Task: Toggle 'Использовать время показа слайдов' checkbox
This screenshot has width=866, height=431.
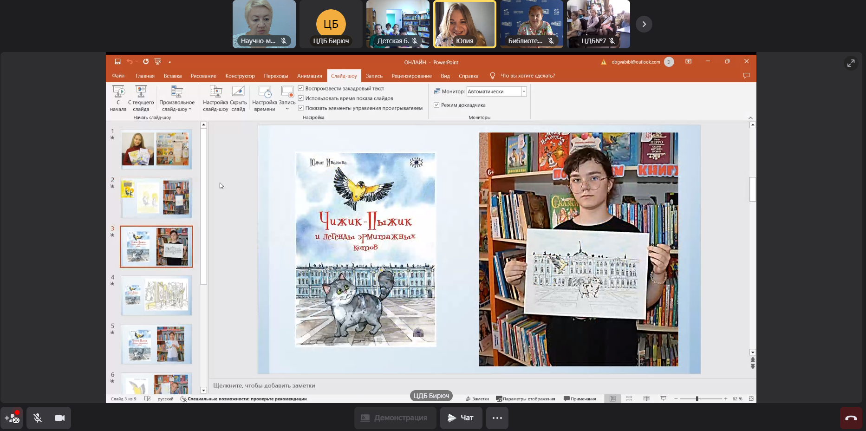Action: (300, 98)
